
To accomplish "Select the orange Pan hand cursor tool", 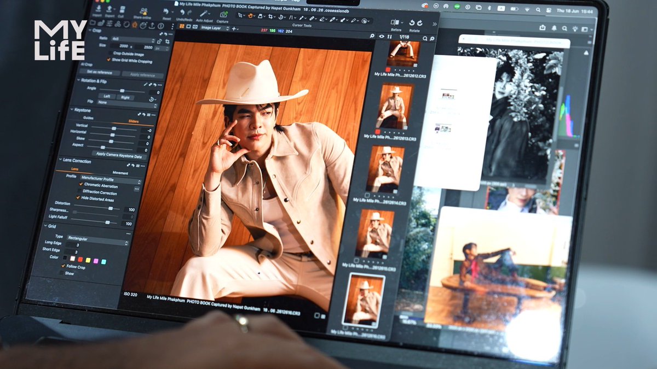I will 250,15.
